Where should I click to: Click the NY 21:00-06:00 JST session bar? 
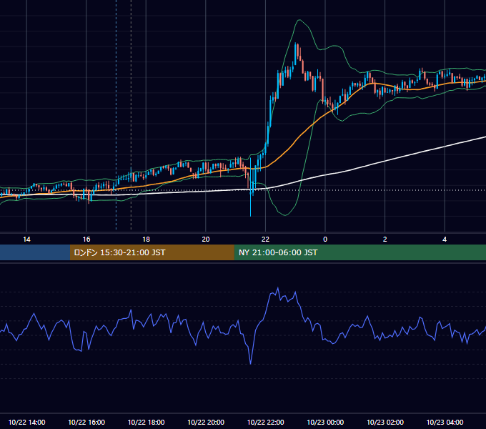(x=359, y=252)
